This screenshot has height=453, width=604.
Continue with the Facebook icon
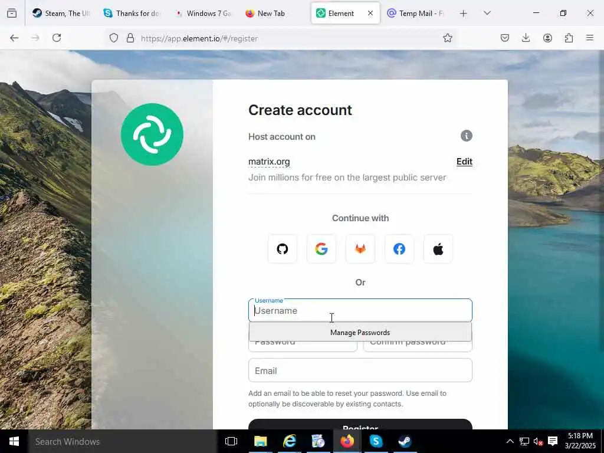tap(399, 249)
